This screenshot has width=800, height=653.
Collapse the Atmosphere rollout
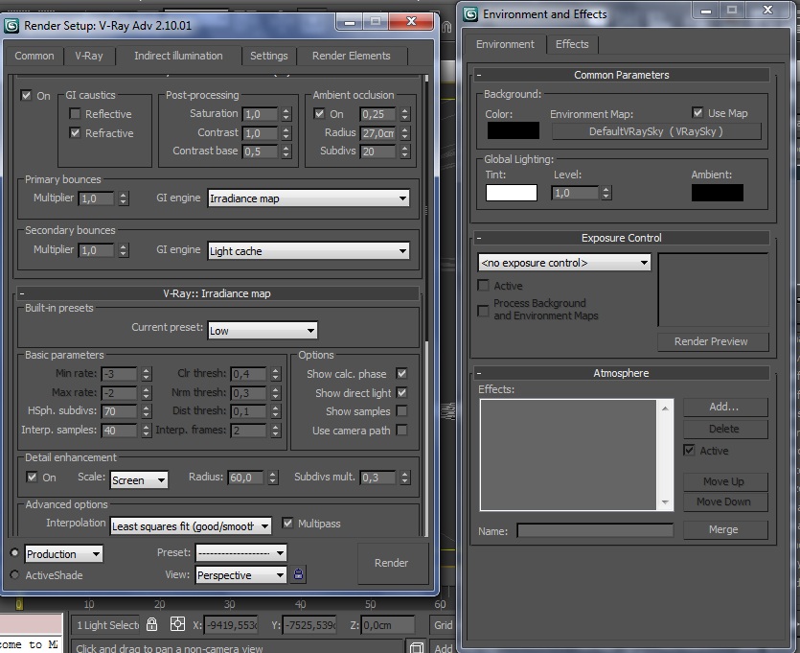tap(621, 373)
